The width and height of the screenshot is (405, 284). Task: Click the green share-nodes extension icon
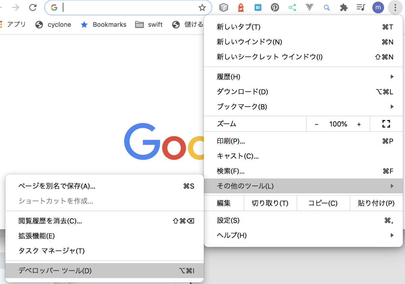coord(292,7)
